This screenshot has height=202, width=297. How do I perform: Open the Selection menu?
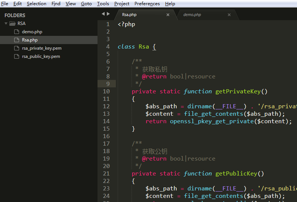(37, 4)
